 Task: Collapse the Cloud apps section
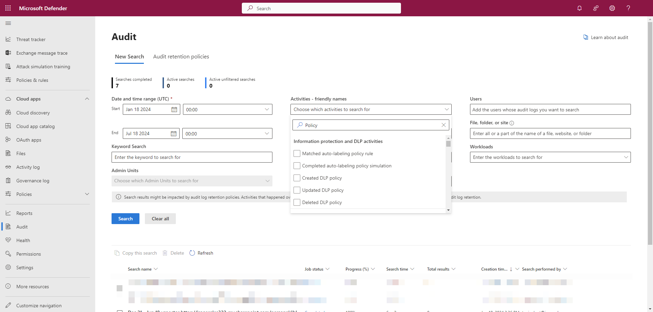tap(87, 99)
